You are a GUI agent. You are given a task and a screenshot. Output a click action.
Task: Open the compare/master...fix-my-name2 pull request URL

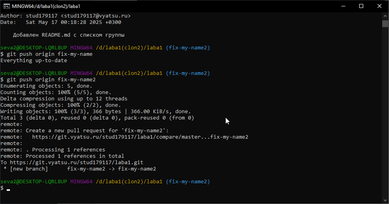coord(140,137)
